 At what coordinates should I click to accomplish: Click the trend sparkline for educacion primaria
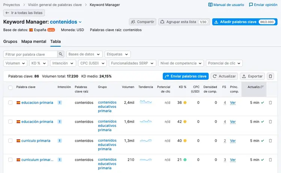pyautogui.click(x=146, y=102)
